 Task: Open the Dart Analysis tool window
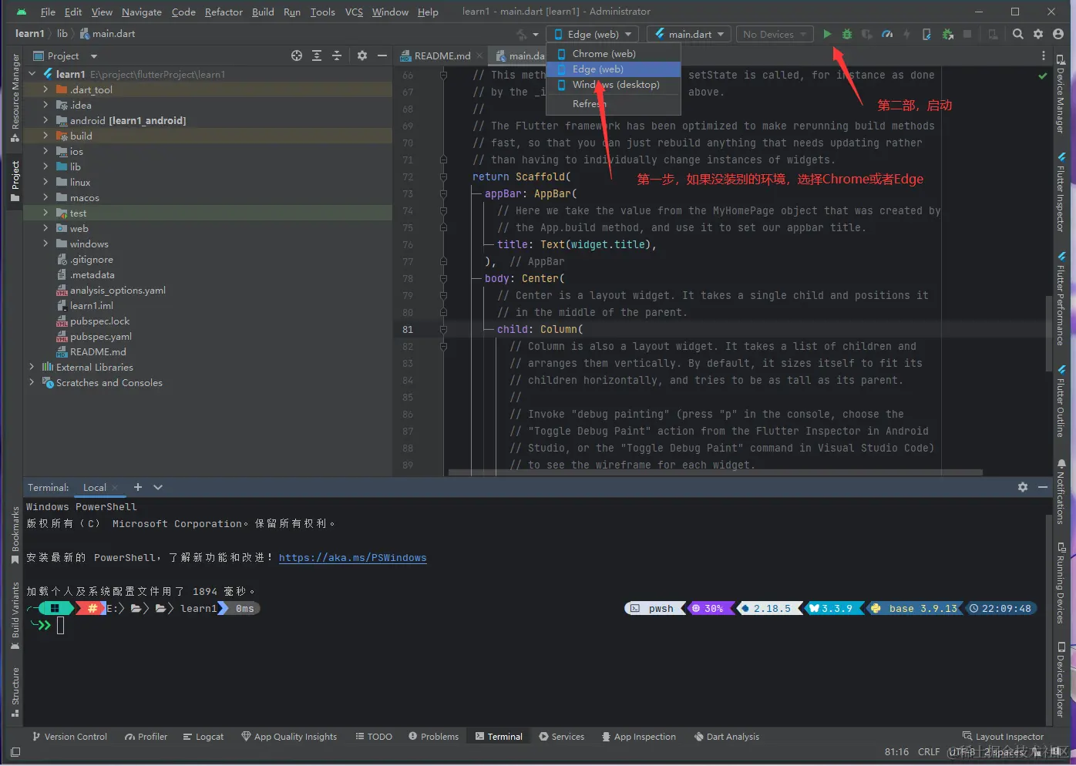click(x=727, y=737)
